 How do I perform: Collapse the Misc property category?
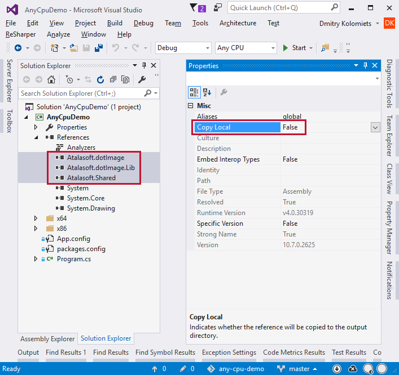click(190, 106)
